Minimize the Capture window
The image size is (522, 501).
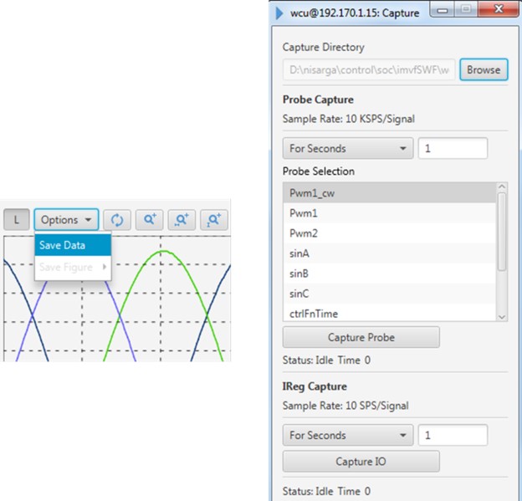(440, 12)
